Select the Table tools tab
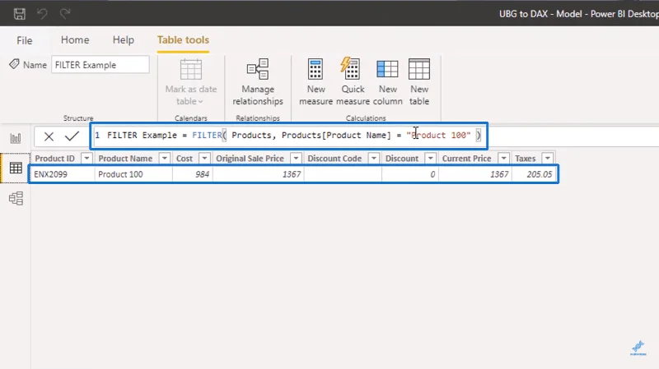 point(183,39)
